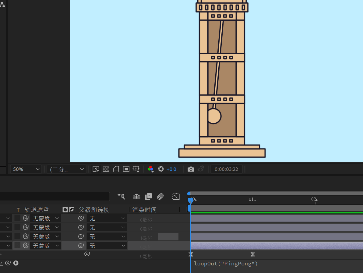Click the parent pick whip in selected fourth row
The width and height of the screenshot is (363, 273).
(x=81, y=246)
